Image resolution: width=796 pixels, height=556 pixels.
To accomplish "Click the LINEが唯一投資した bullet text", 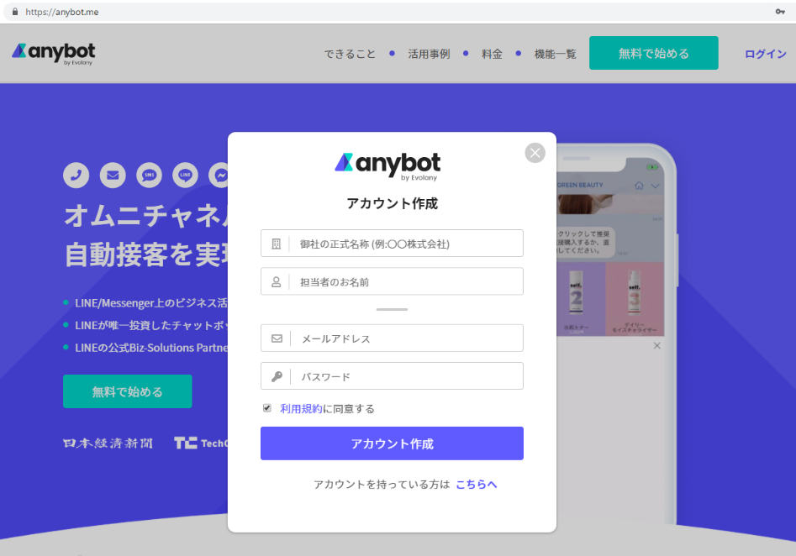I will click(x=151, y=325).
